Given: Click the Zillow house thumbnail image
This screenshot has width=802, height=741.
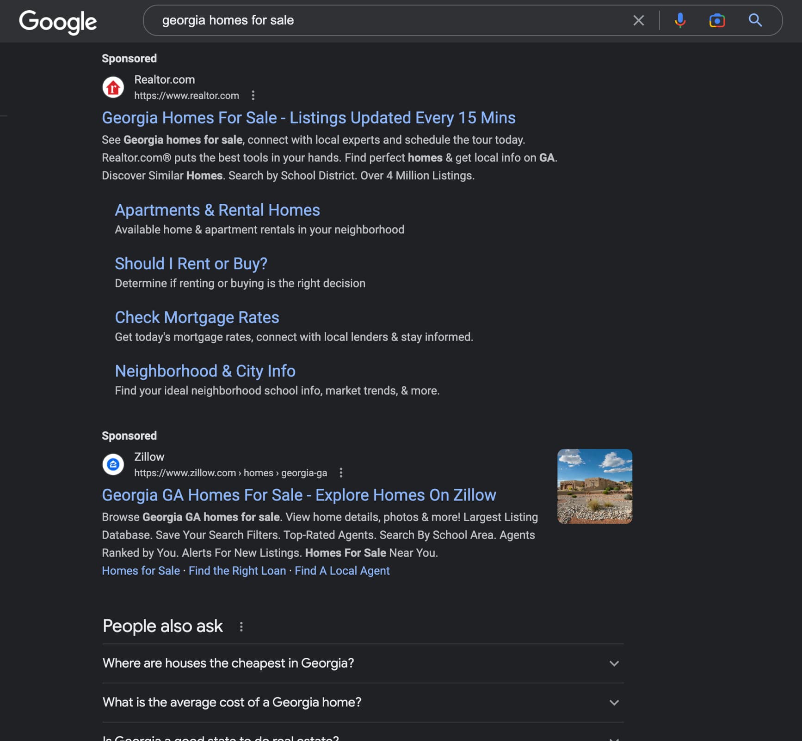Looking at the screenshot, I should tap(594, 486).
